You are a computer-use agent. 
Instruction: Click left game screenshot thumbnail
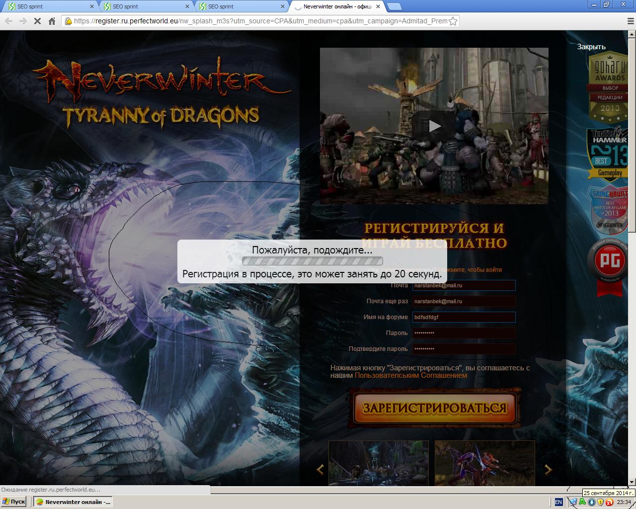(379, 463)
